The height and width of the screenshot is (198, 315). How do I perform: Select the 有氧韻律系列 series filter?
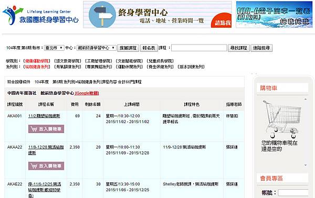tap(68, 67)
